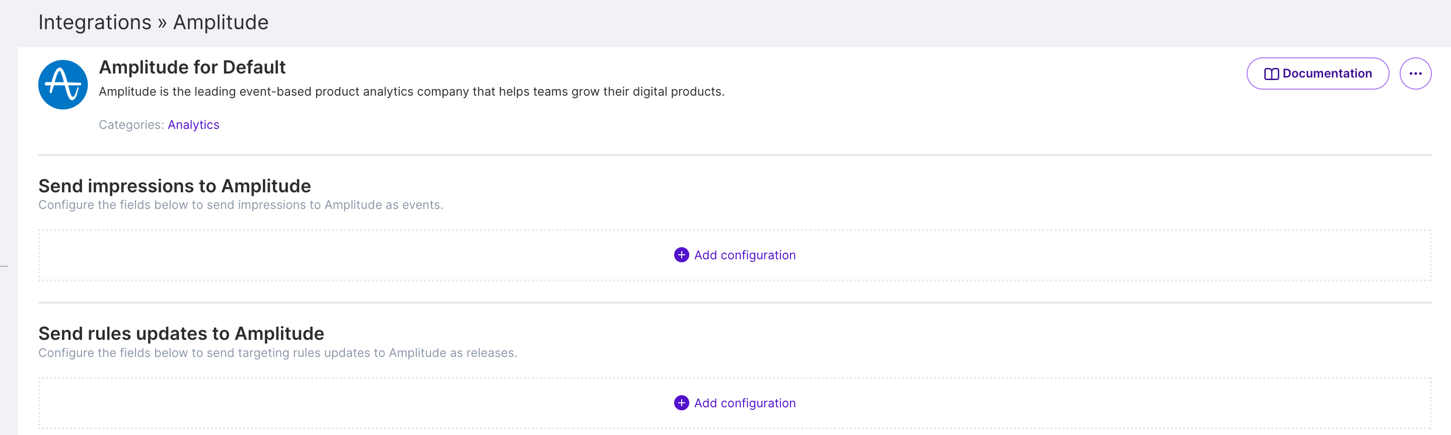Click the impressions as events helper text
Screen dimensions: 1451x435
pos(241,205)
